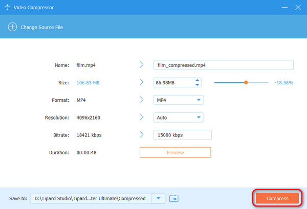Increase size with the up stepper arrow
The image size is (307, 209).
click(198, 80)
